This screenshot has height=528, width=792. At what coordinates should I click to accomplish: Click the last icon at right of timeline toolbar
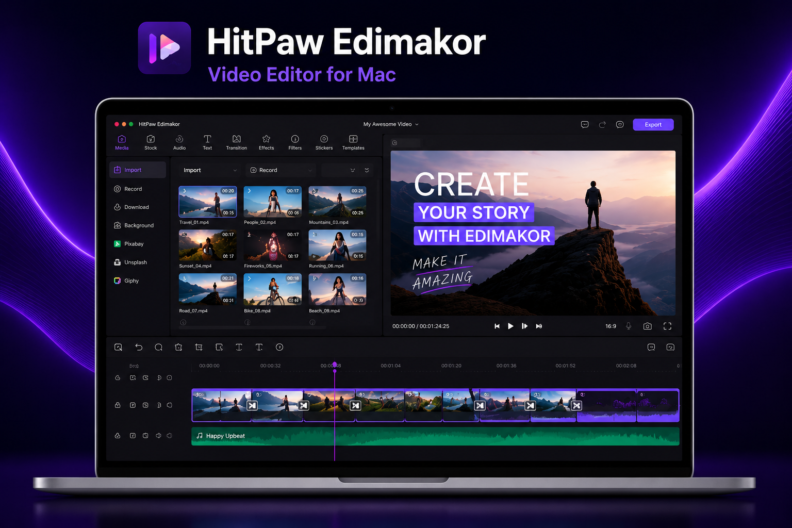tap(670, 347)
